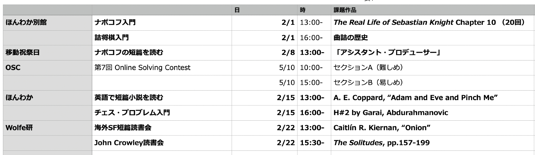Click the ナボコフ入門 cell

click(162, 22)
